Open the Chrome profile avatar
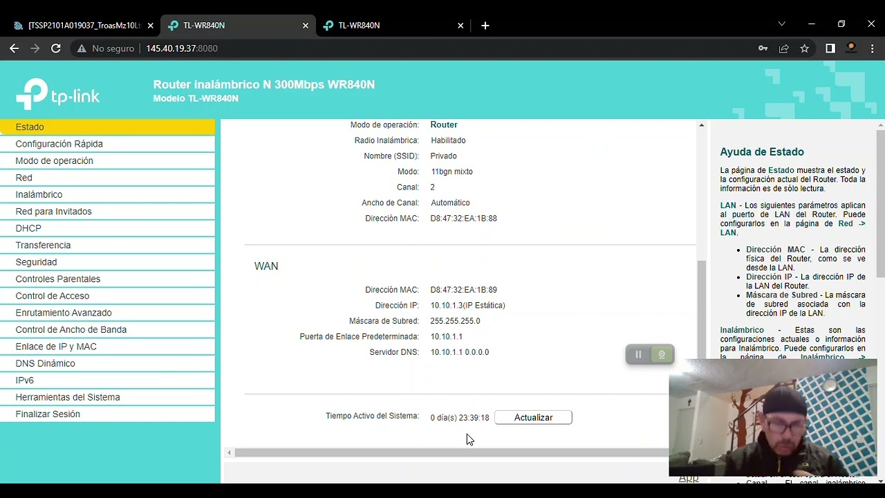This screenshot has height=498, width=885. point(852,48)
